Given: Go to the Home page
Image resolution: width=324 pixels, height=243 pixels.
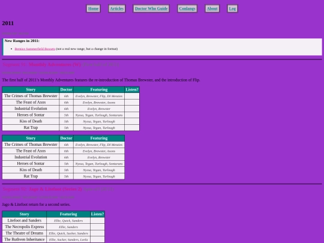Looking at the screenshot, I should tap(93, 8).
